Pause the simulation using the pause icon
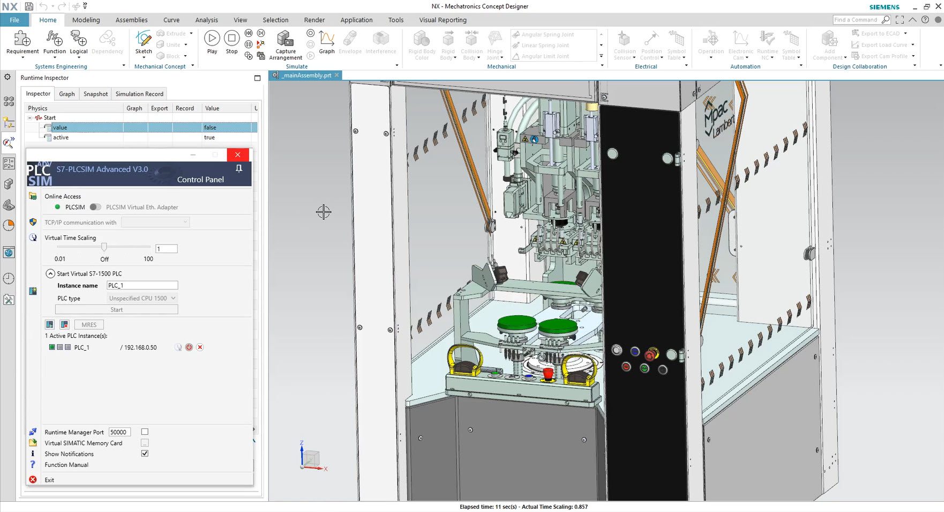 [249, 44]
